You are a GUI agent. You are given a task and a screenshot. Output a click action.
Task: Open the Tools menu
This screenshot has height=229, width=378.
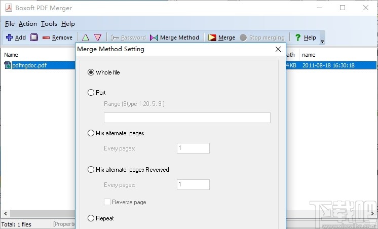[x=49, y=24]
